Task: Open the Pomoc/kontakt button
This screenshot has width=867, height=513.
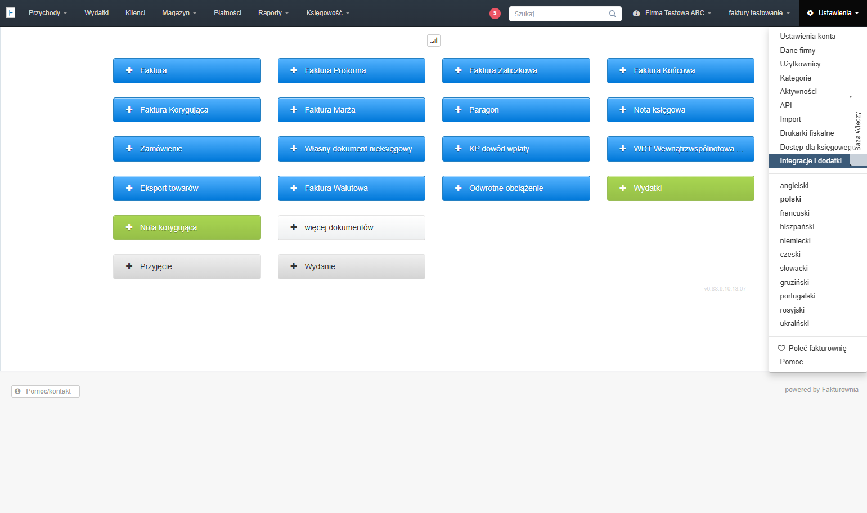Action: [x=46, y=391]
